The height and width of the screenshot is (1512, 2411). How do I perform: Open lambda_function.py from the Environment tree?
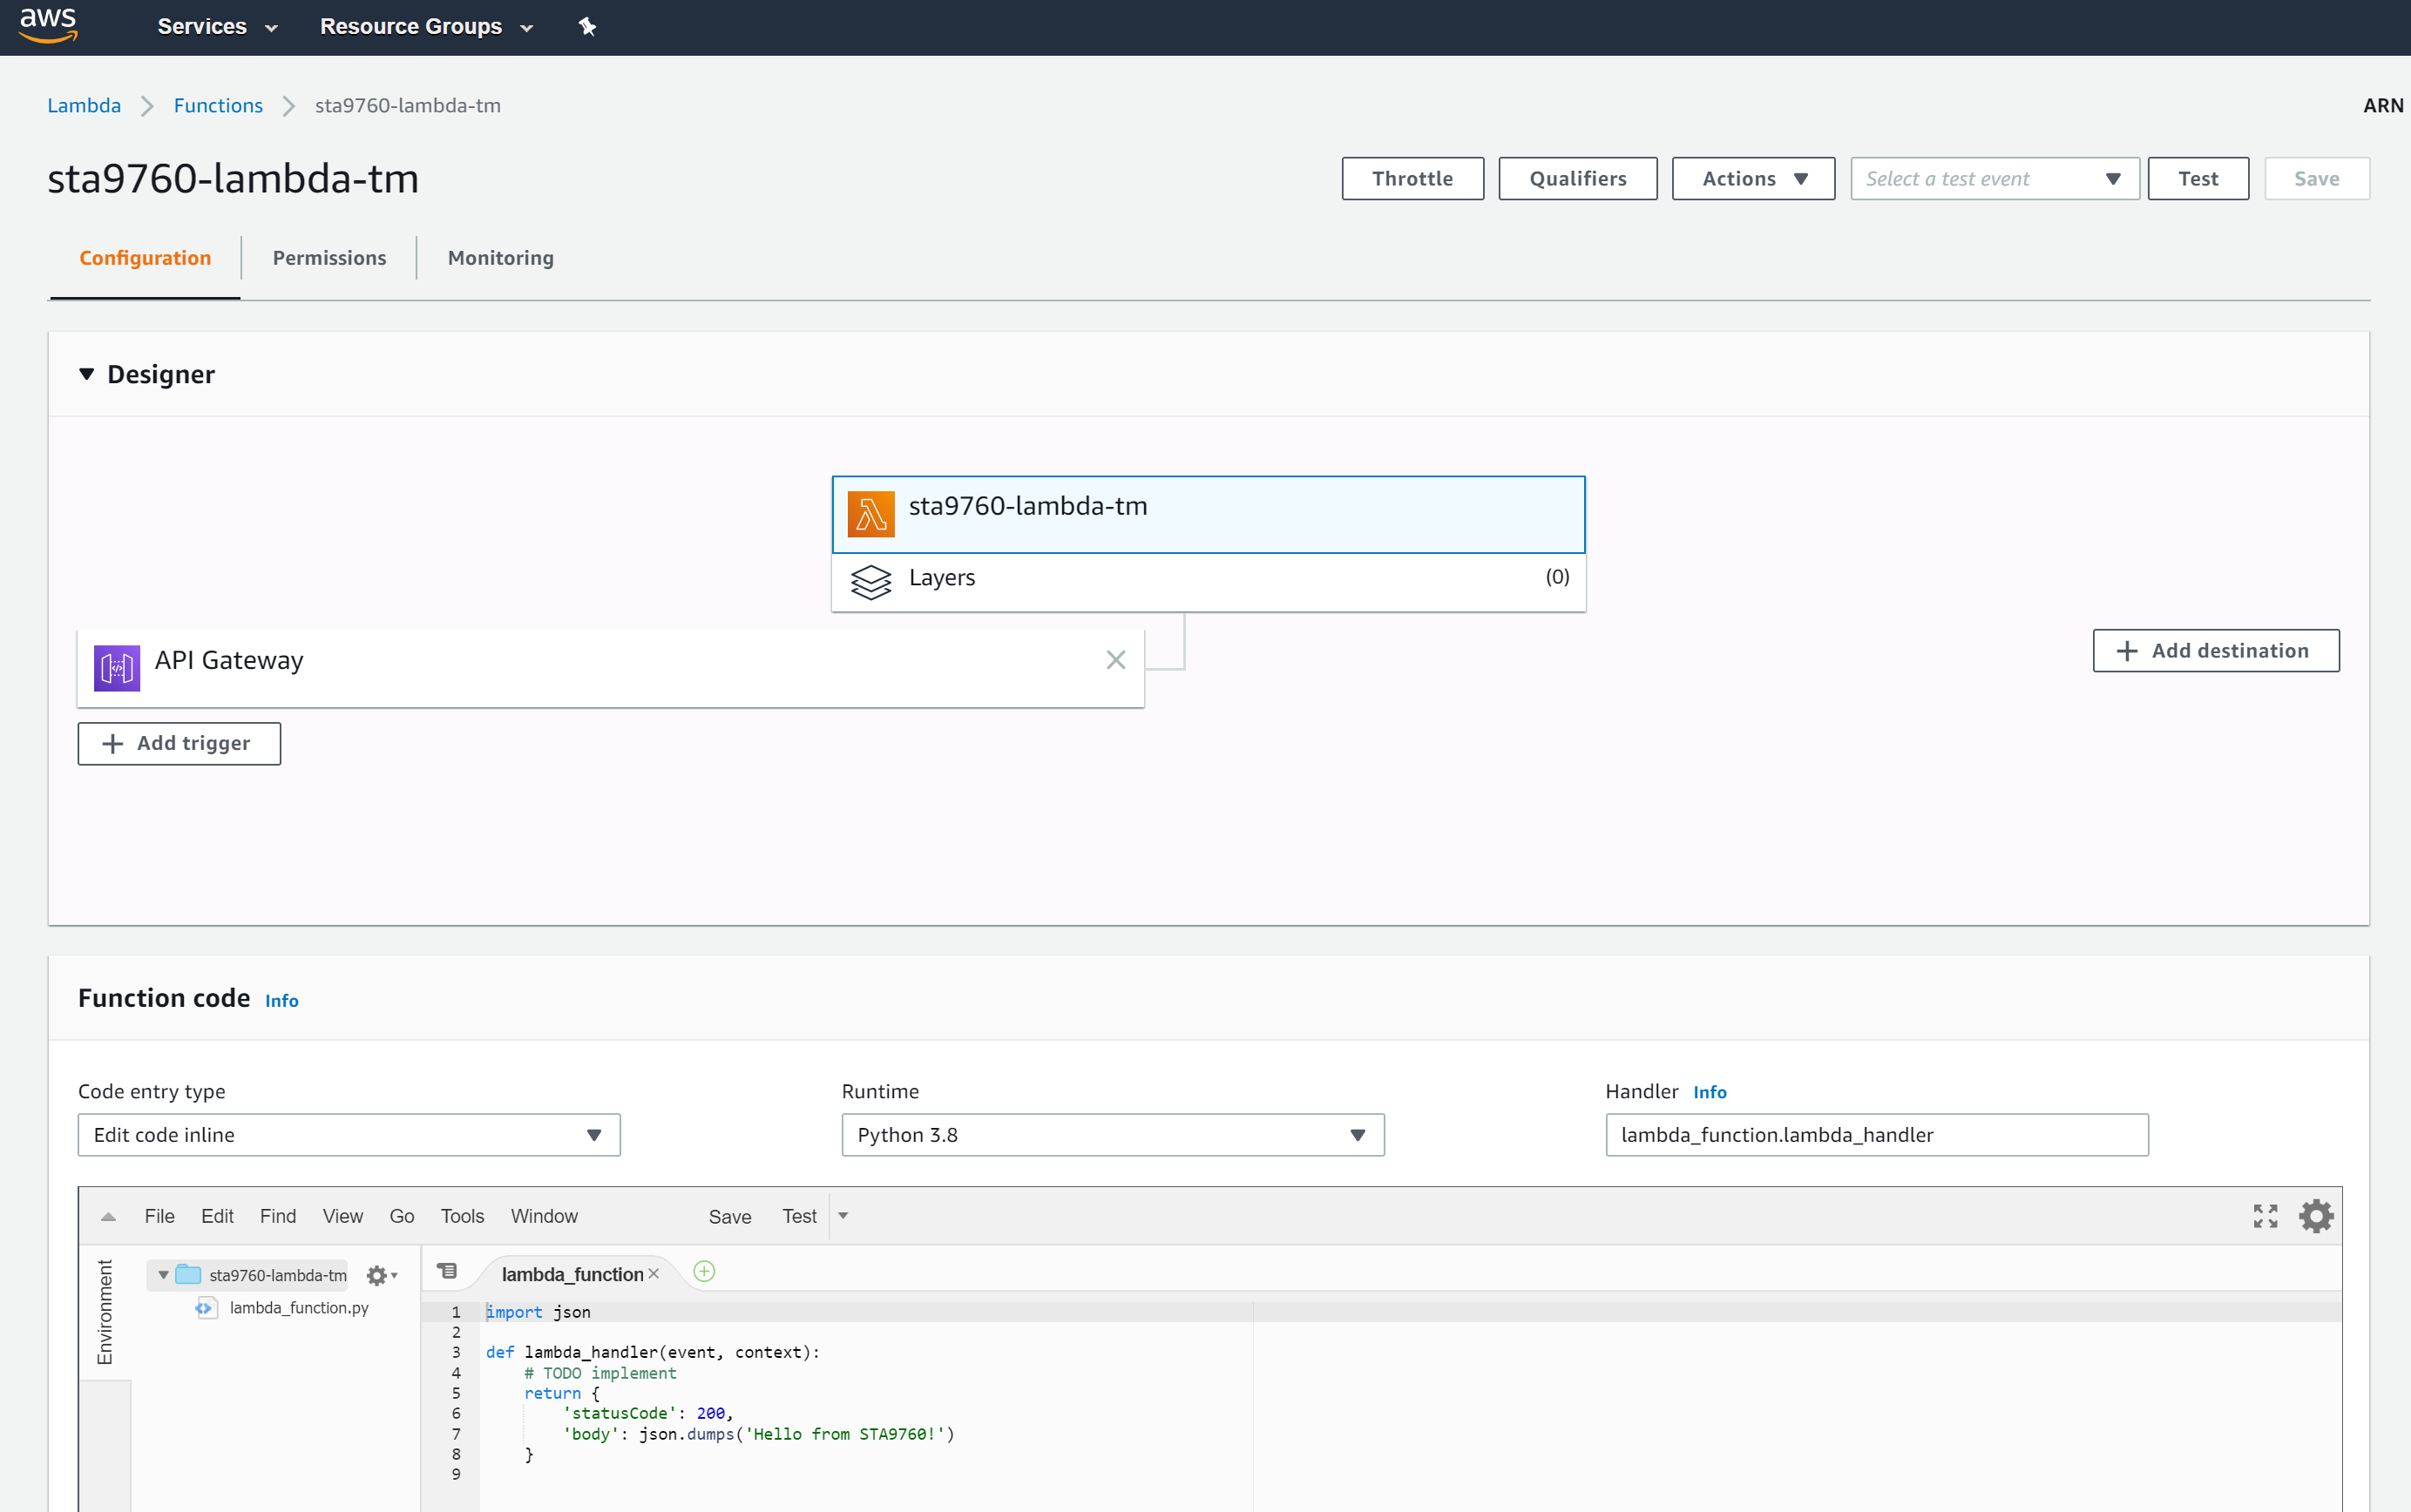click(x=297, y=1307)
